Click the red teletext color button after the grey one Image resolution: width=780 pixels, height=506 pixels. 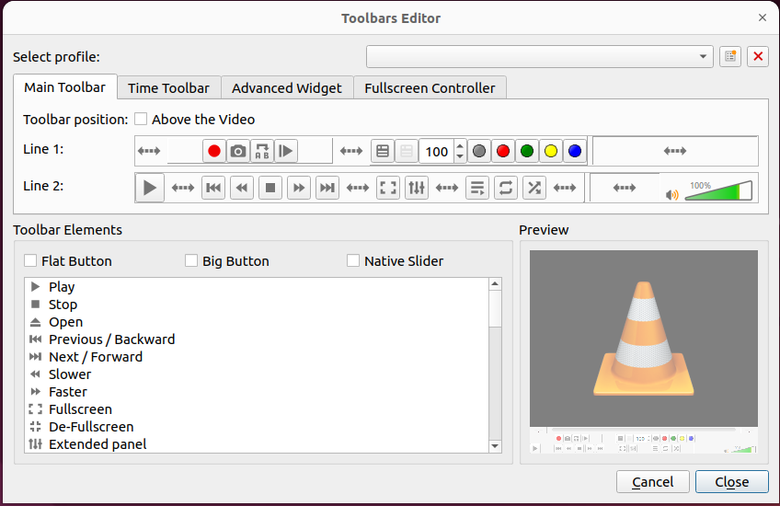point(503,151)
